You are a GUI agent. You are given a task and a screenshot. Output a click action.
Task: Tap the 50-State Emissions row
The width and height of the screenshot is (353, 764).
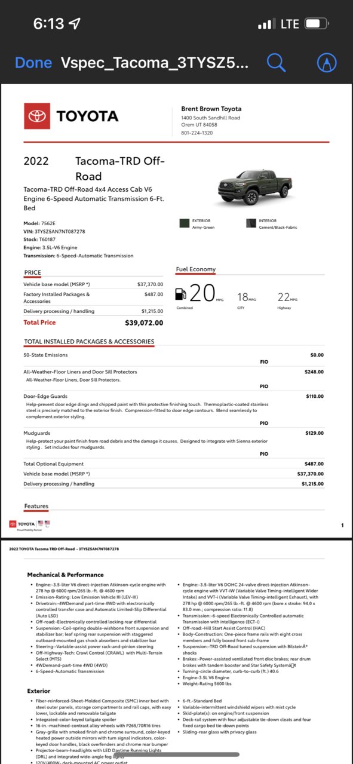[x=174, y=355]
